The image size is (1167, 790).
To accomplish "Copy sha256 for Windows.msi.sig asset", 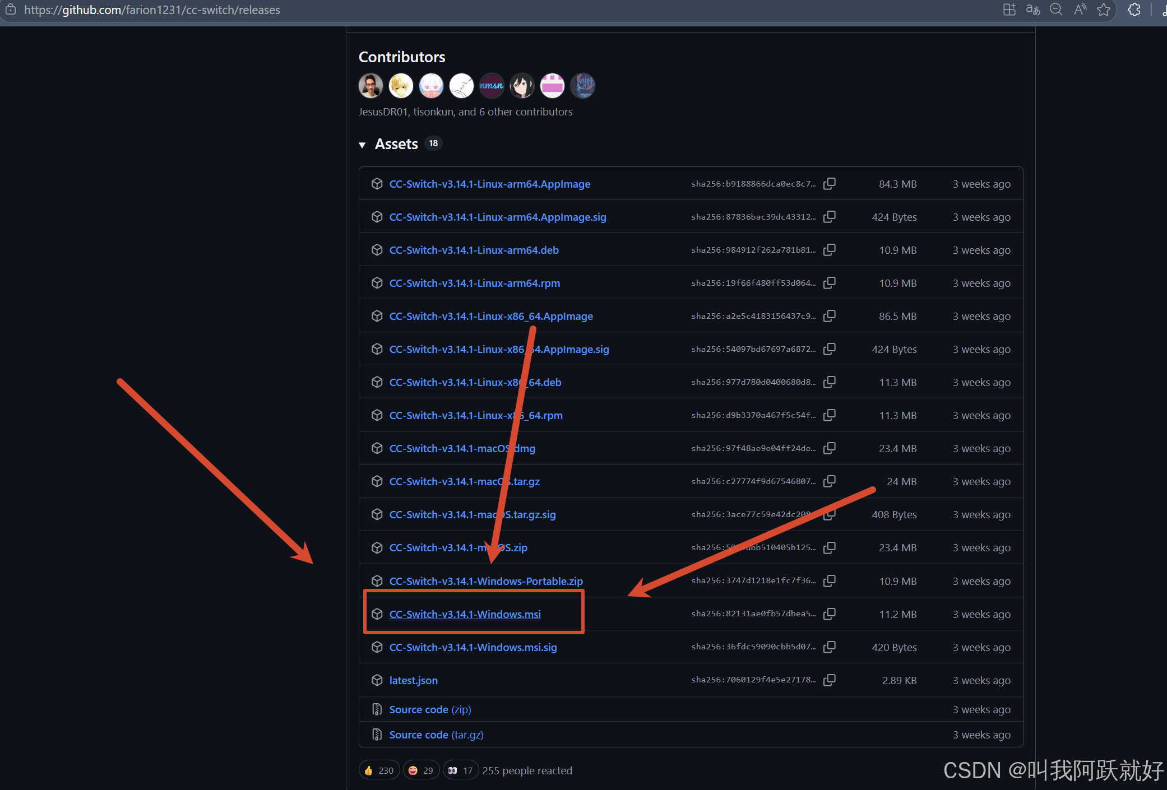I will (x=830, y=647).
